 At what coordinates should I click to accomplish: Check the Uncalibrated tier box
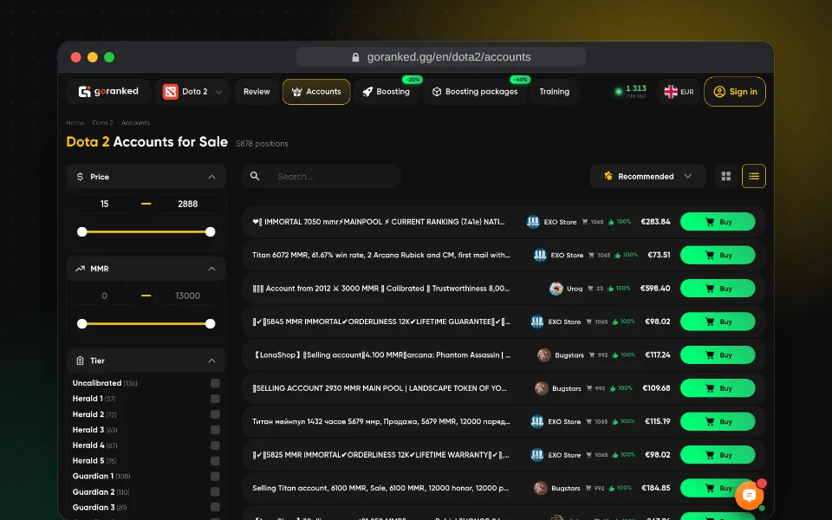pyautogui.click(x=215, y=383)
